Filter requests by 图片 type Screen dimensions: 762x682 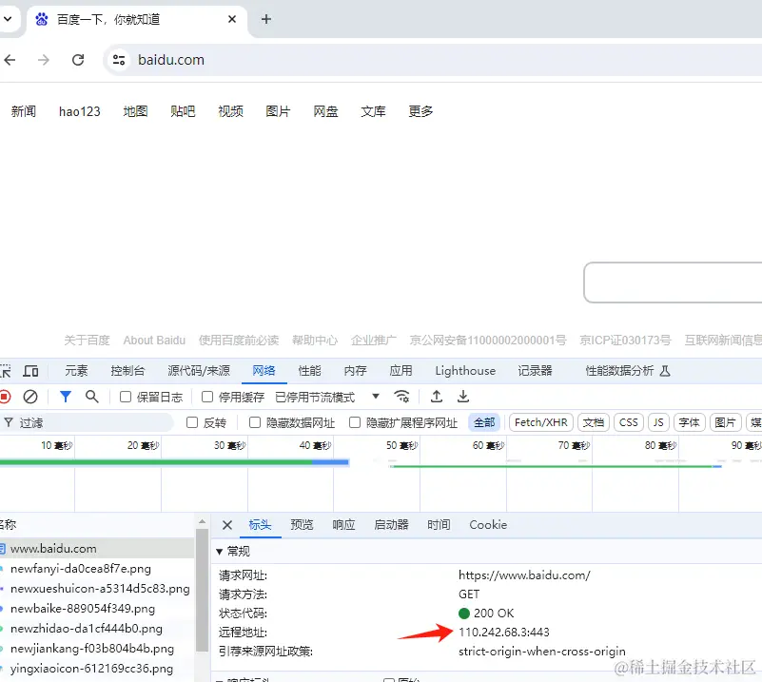point(725,422)
